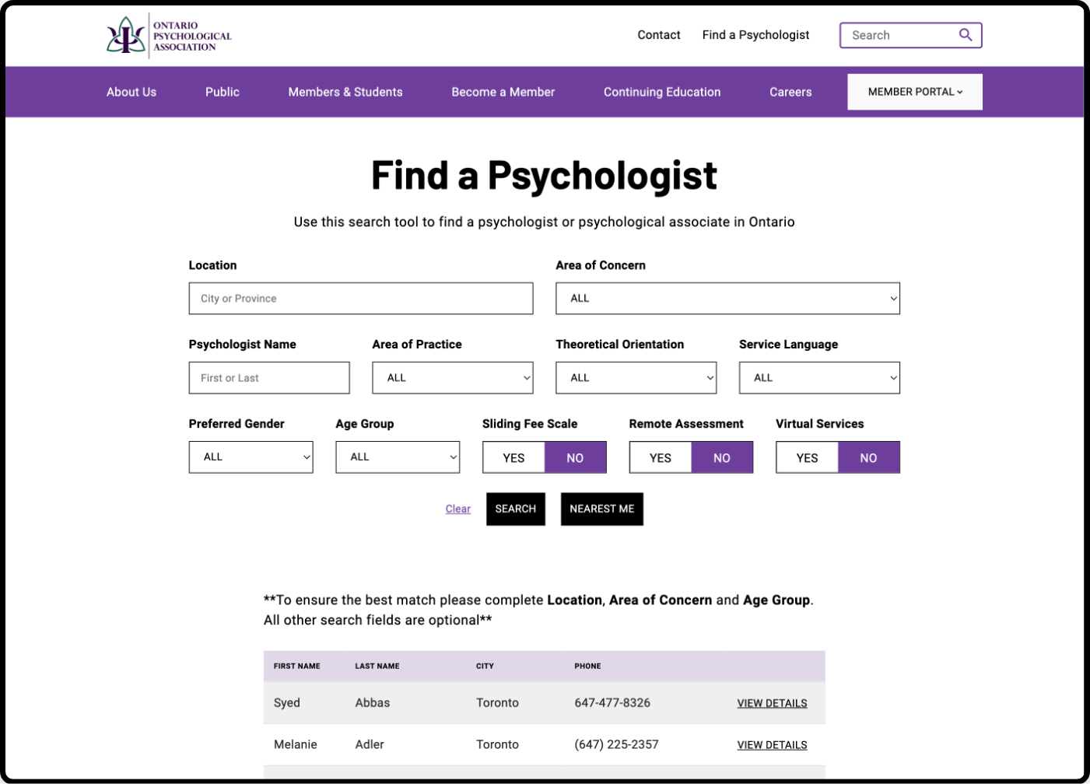This screenshot has width=1090, height=784.
Task: Open the Preferred Gender dropdown
Action: [x=251, y=457]
